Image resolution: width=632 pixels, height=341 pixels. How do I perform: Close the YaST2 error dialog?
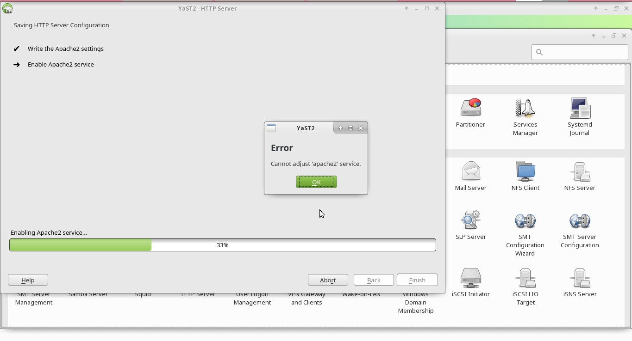click(361, 128)
